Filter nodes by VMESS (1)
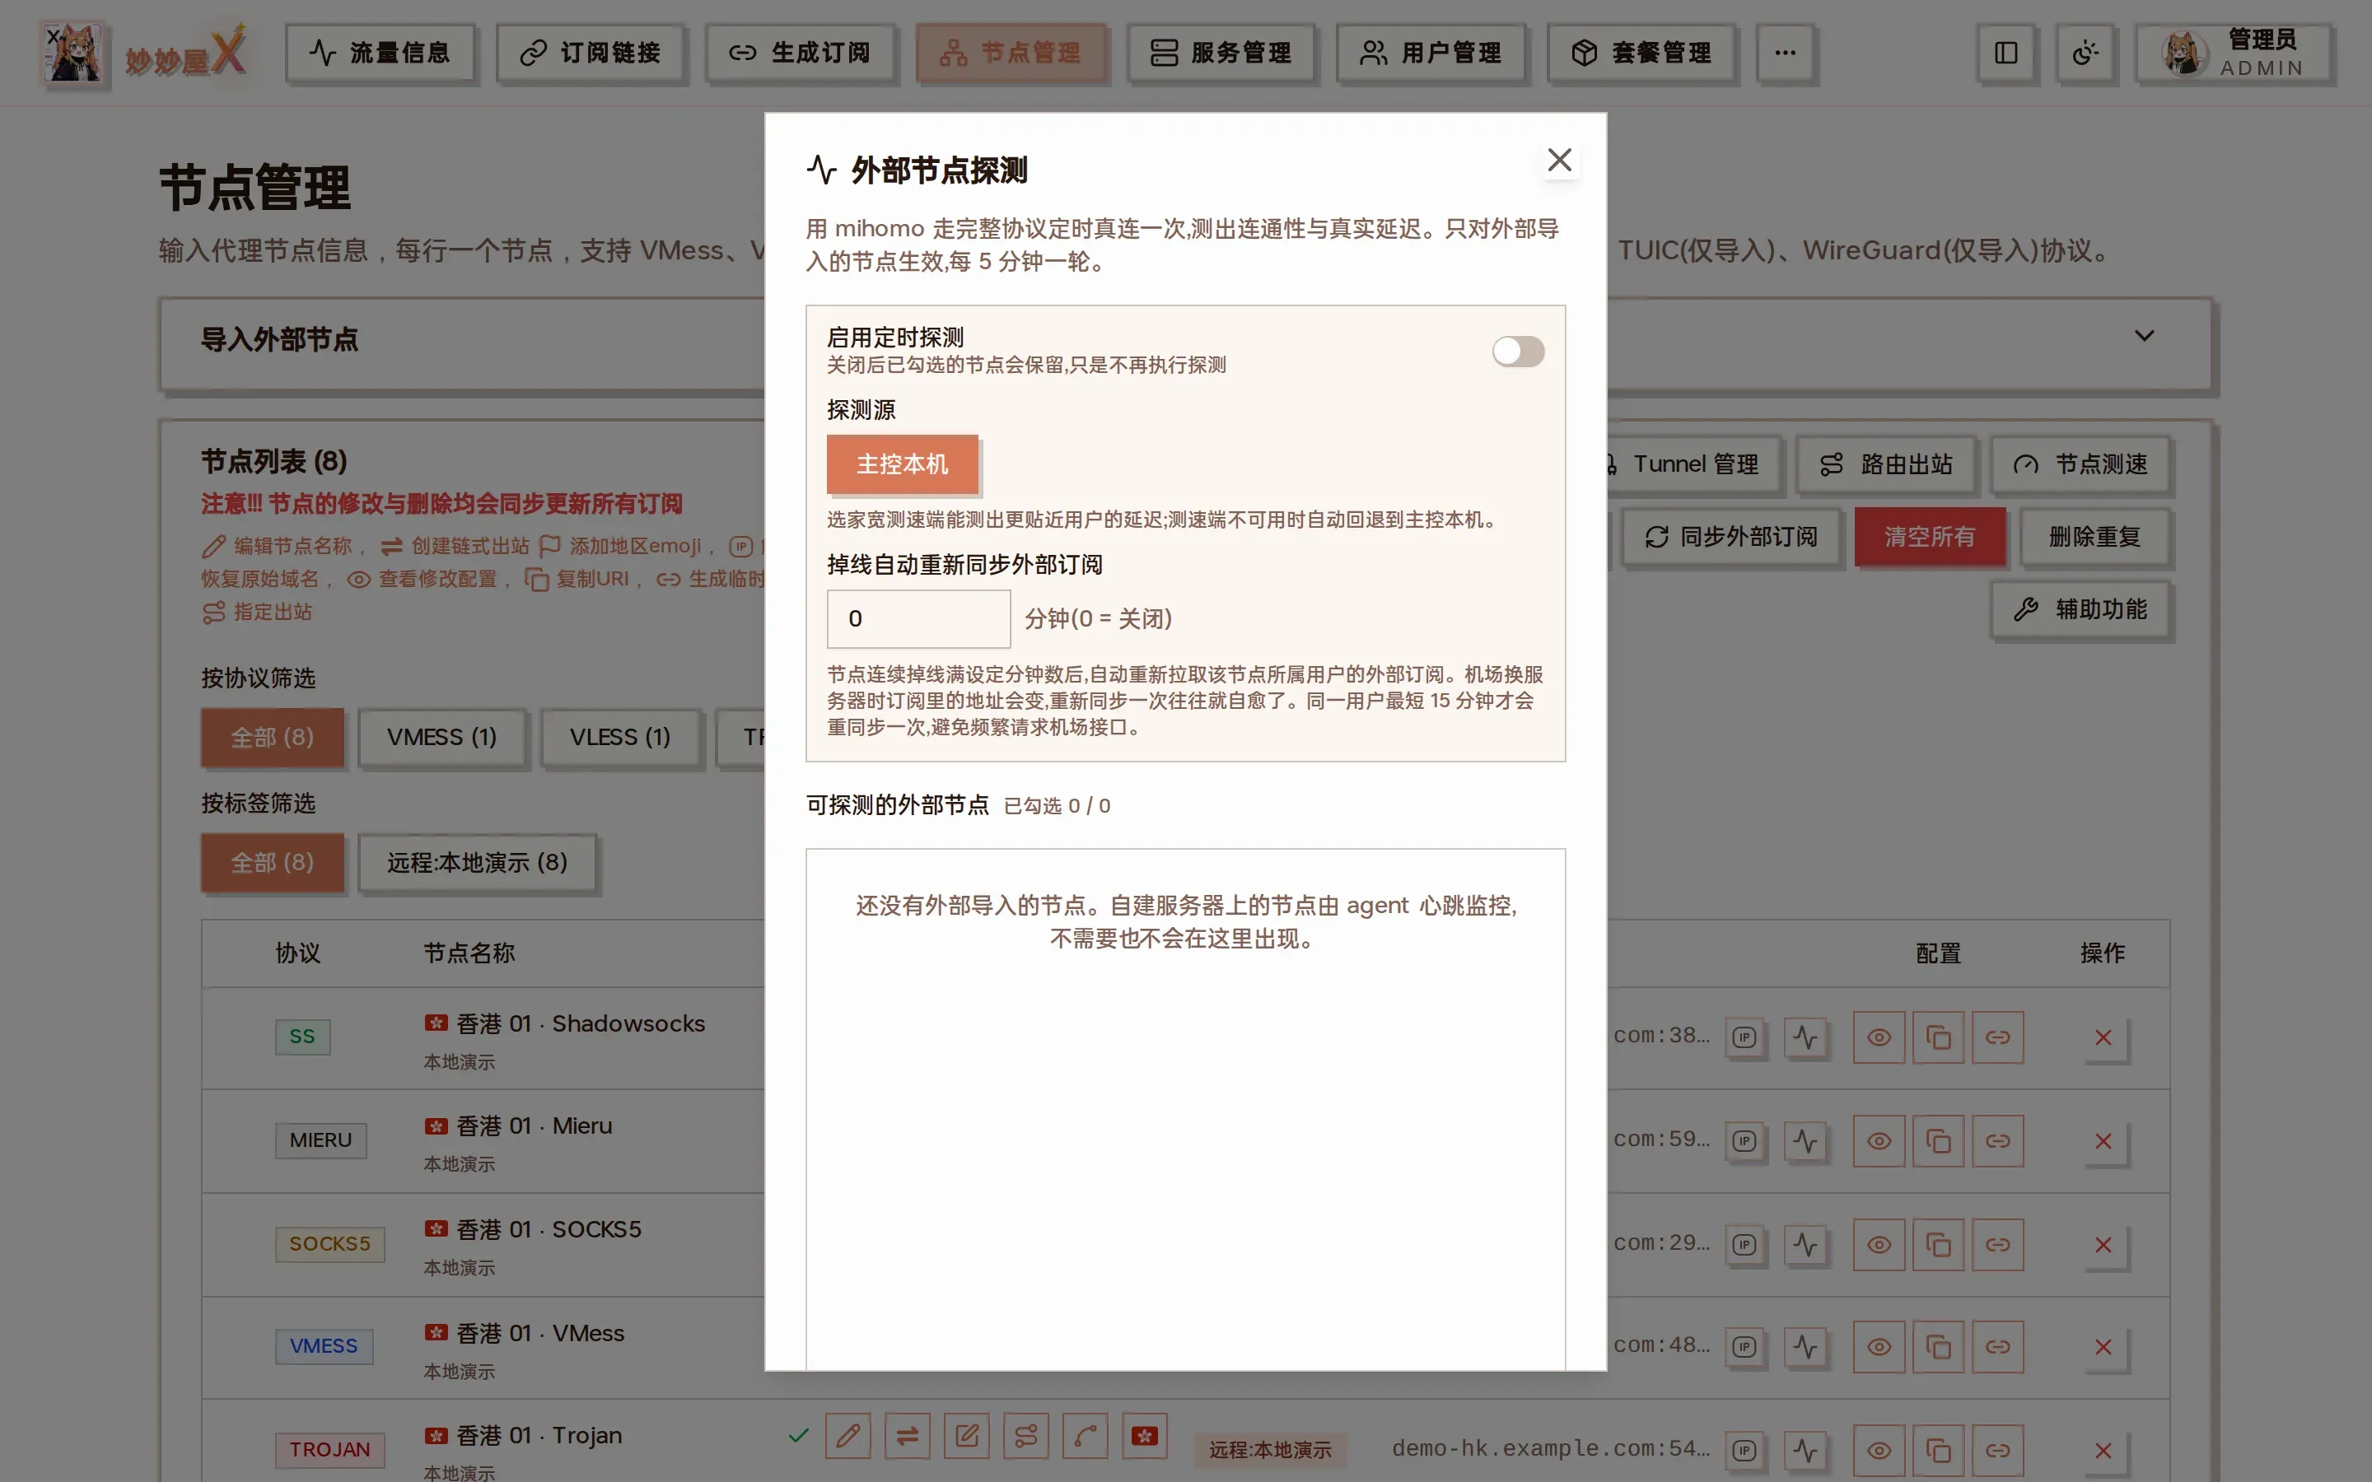The height and width of the screenshot is (1482, 2372). click(x=441, y=737)
